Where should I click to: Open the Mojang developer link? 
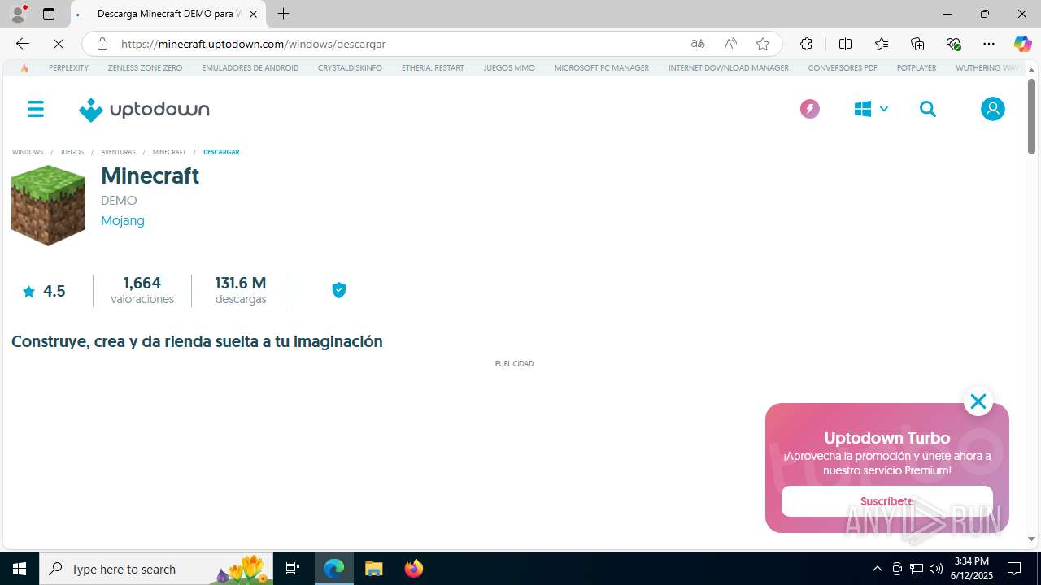pyautogui.click(x=123, y=220)
